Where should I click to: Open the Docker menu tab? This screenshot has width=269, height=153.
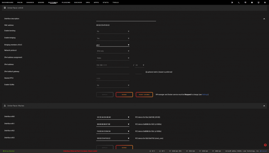click(78, 2)
